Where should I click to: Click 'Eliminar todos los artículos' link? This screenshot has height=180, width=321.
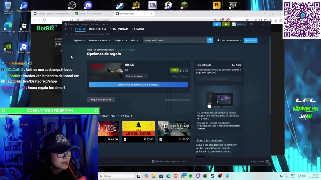coord(178,99)
